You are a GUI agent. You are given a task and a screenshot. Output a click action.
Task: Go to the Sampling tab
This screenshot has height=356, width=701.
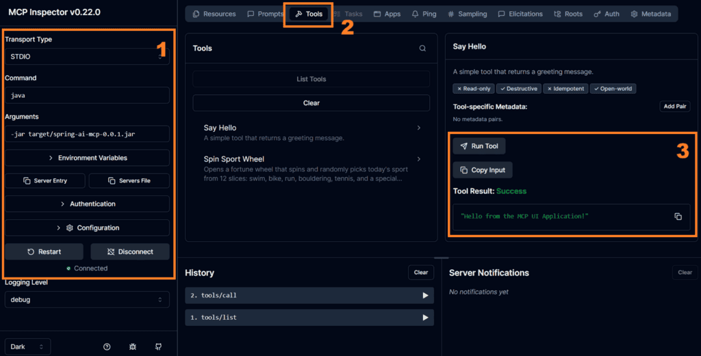point(467,14)
